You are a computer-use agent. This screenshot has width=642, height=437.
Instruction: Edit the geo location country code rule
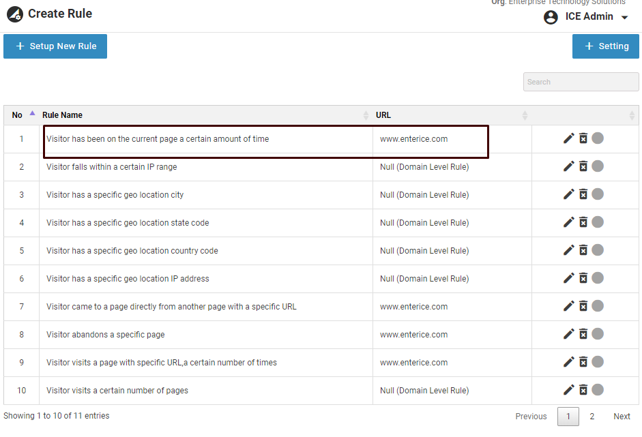pos(568,250)
